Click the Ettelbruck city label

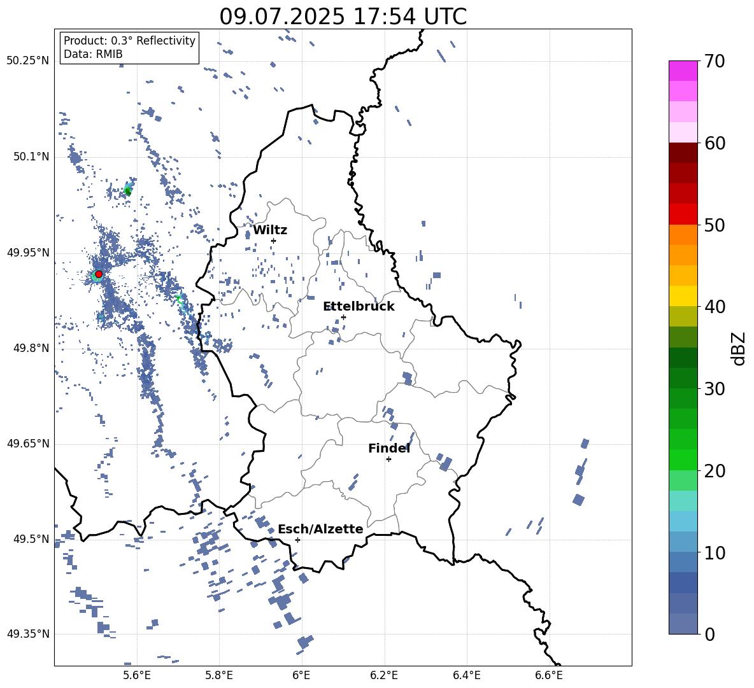[359, 307]
